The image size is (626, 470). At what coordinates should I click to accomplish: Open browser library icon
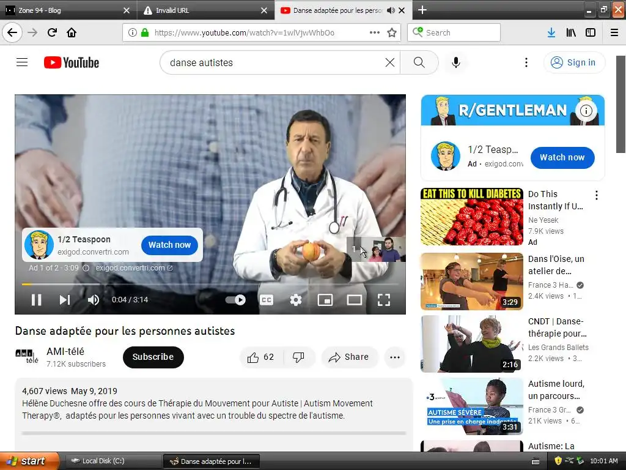(x=571, y=32)
